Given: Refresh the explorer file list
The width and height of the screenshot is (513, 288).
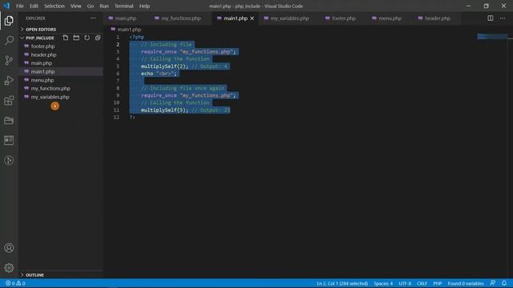Looking at the screenshot, I should 87,38.
